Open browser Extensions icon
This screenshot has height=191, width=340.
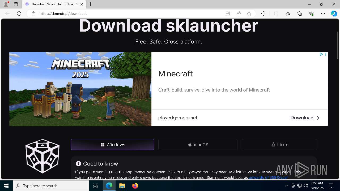point(263,14)
